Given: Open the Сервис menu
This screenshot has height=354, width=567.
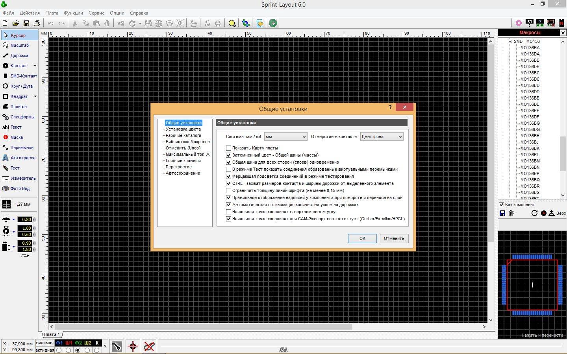Looking at the screenshot, I should click(96, 13).
